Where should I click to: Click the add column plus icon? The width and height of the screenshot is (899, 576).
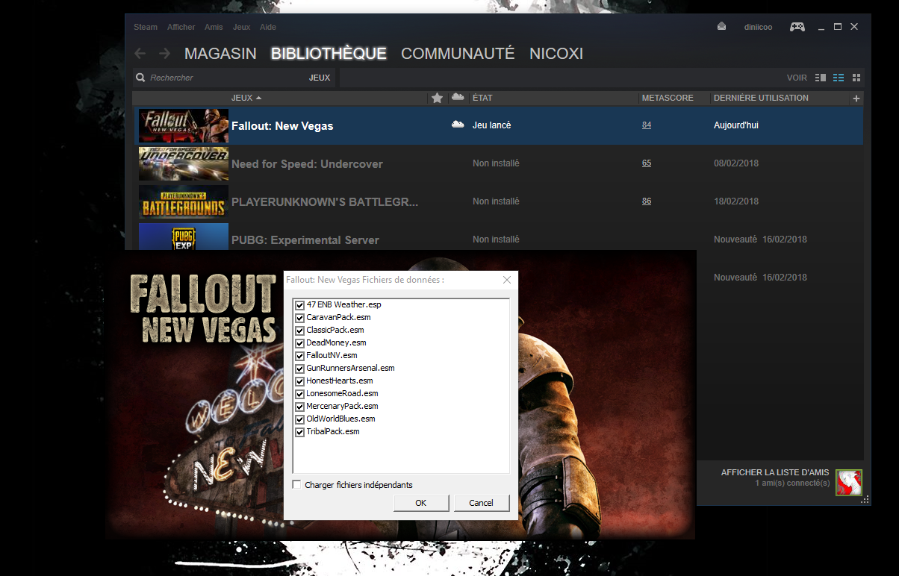(x=856, y=98)
